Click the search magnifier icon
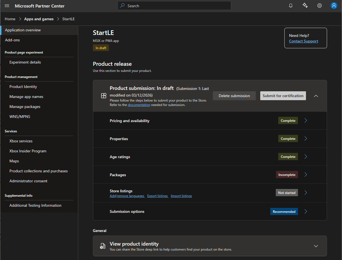Viewport: 342px width, 260px height. (x=123, y=6)
